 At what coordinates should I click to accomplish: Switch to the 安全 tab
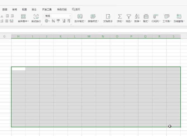pos(34,10)
